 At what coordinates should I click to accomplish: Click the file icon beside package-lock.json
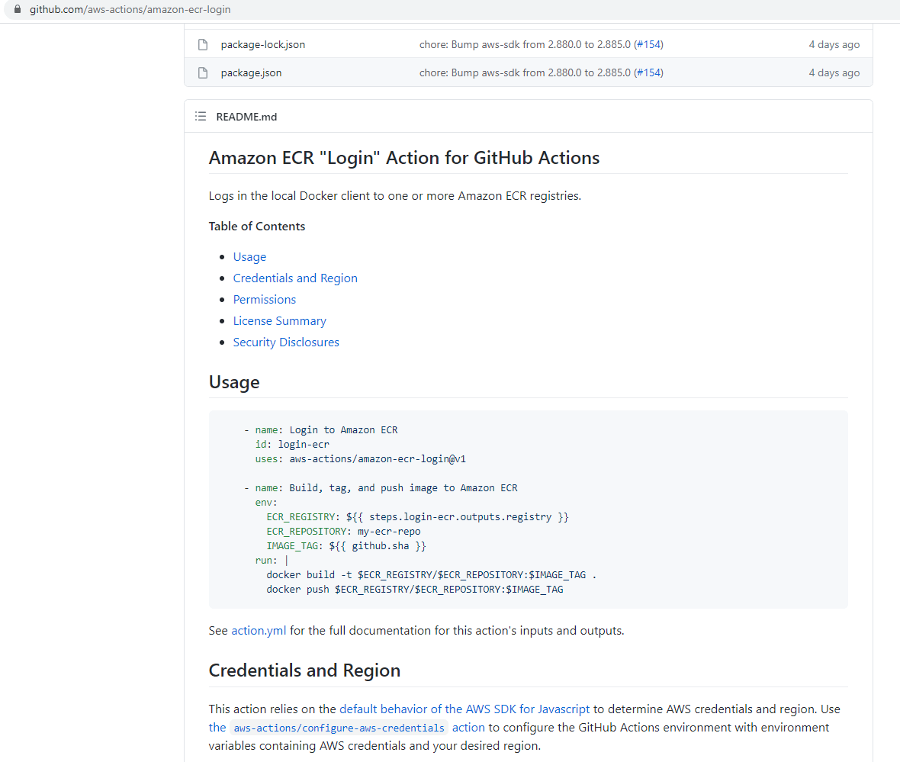tap(202, 44)
